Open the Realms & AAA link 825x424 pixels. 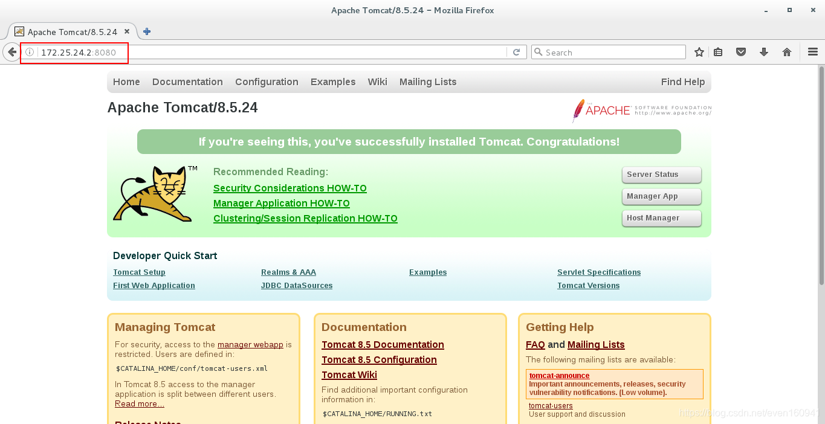pos(288,272)
